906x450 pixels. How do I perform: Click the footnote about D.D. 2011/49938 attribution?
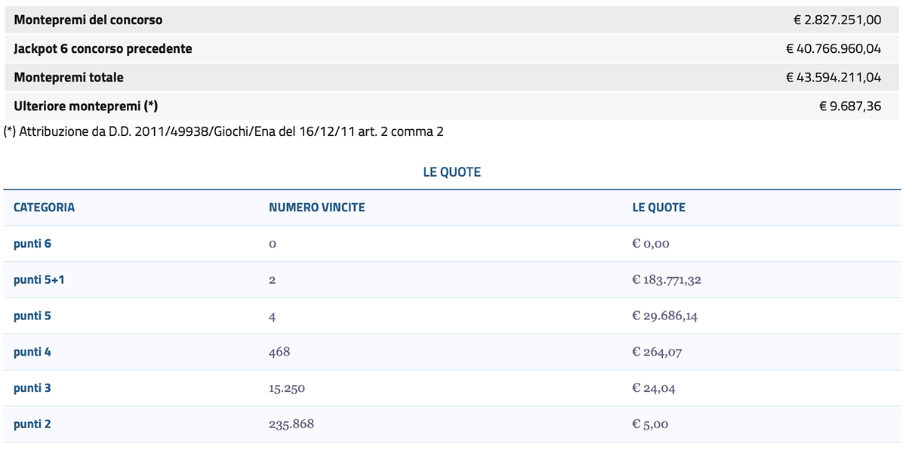[223, 131]
